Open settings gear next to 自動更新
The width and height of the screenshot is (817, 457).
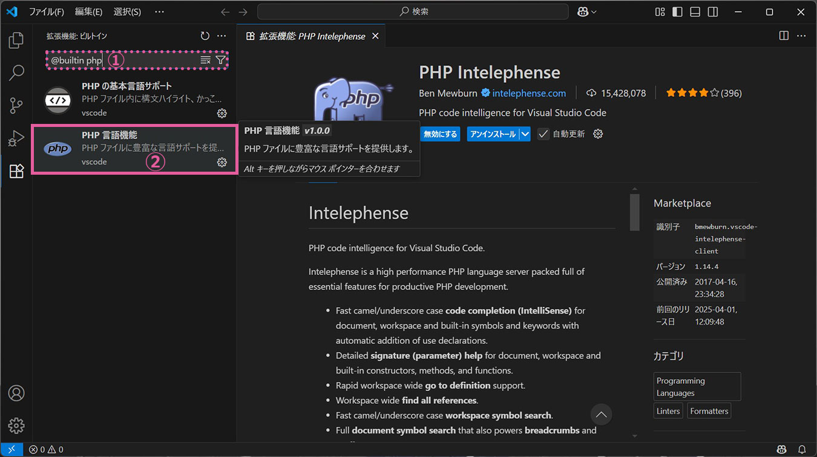598,134
